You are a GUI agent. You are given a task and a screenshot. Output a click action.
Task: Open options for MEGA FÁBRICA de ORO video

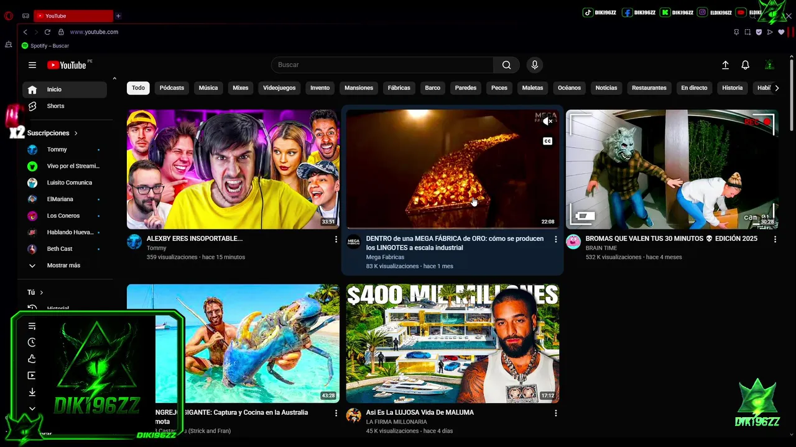(555, 239)
